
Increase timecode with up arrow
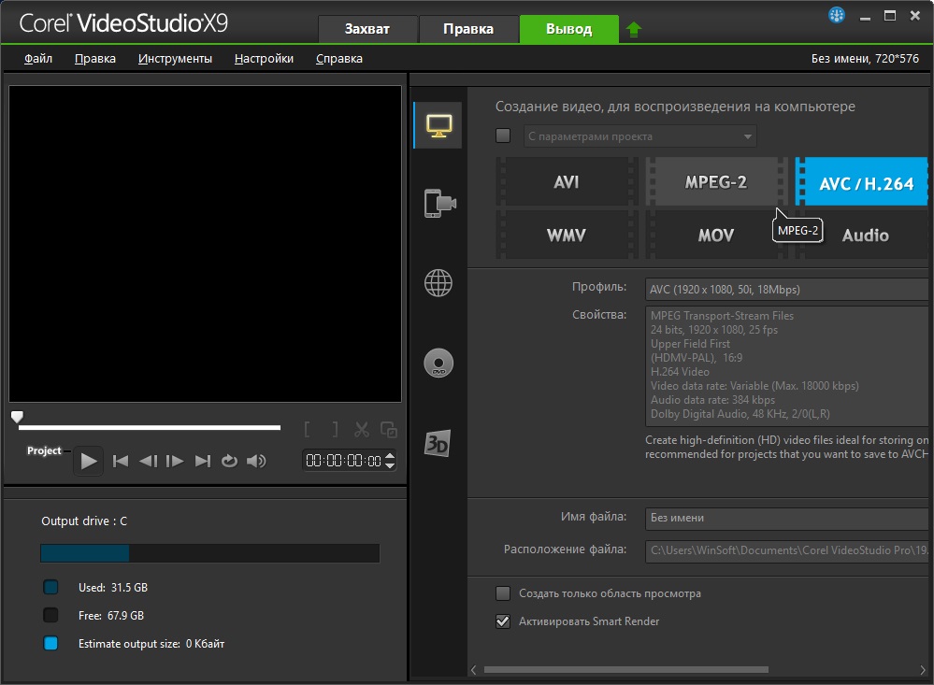390,456
